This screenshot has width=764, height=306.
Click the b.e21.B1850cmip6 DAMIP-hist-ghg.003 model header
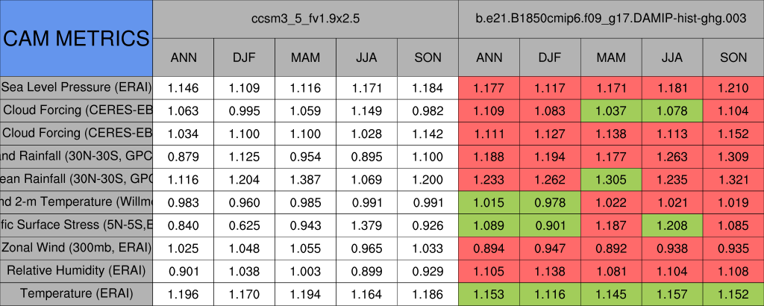[x=611, y=19]
